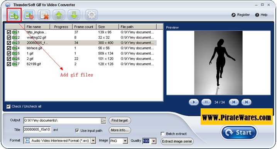The height and width of the screenshot is (149, 277).
Task: Enable the Batch extract checkbox
Action: tap(163, 134)
